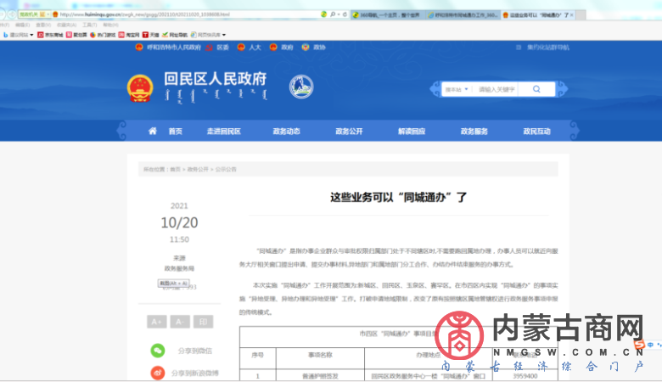Screen dimensions: 662x382
Task: Expand the 网页快讯库 favorites dropdown
Action: click(224, 35)
